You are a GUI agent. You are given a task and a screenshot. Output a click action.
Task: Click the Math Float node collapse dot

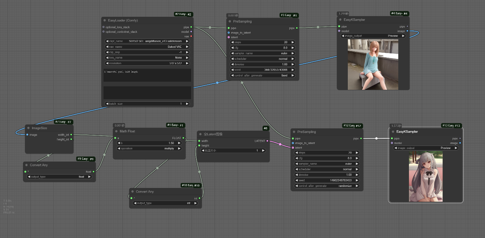[116, 131]
